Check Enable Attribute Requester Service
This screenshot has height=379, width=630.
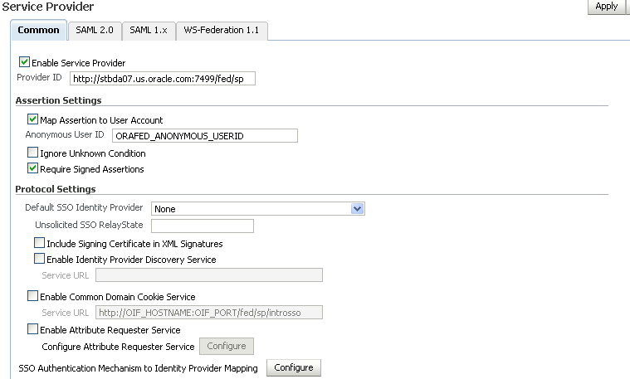[32, 329]
